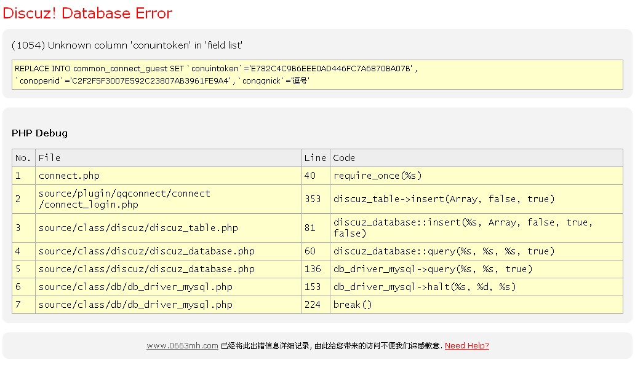Click row number 2 cell

23,199
